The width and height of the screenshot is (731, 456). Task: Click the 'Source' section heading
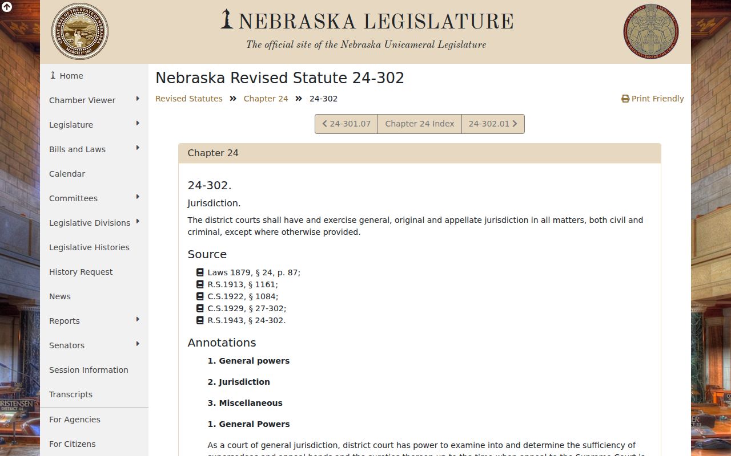[207, 254]
